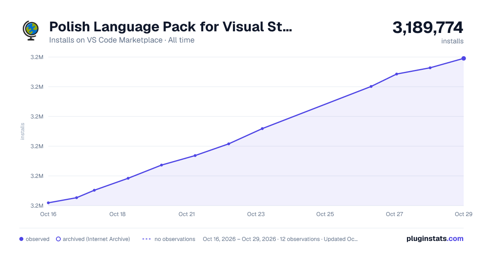Click the Oct 16 x-axis label

tap(48, 214)
